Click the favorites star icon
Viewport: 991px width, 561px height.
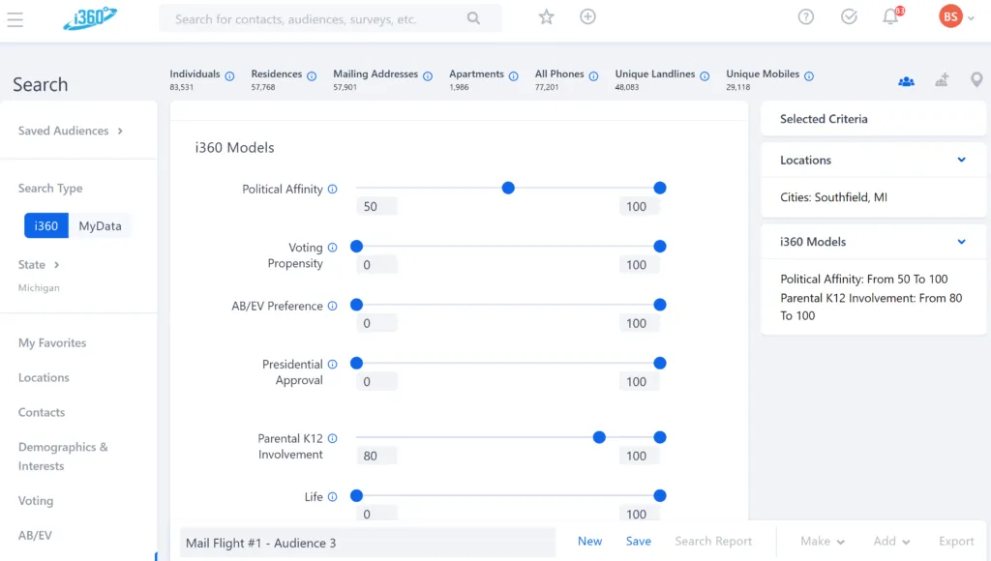tap(547, 16)
